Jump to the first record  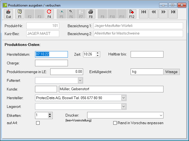click(144, 14)
